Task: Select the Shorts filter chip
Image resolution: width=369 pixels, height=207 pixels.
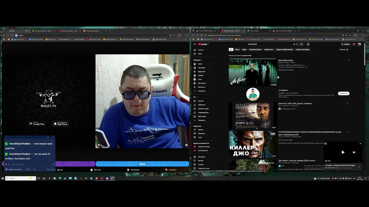Action: [237, 49]
